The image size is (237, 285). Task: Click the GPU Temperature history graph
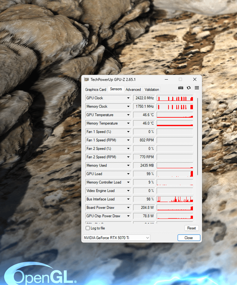point(175,115)
